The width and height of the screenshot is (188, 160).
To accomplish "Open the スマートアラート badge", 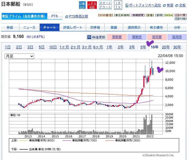I will [105, 5].
